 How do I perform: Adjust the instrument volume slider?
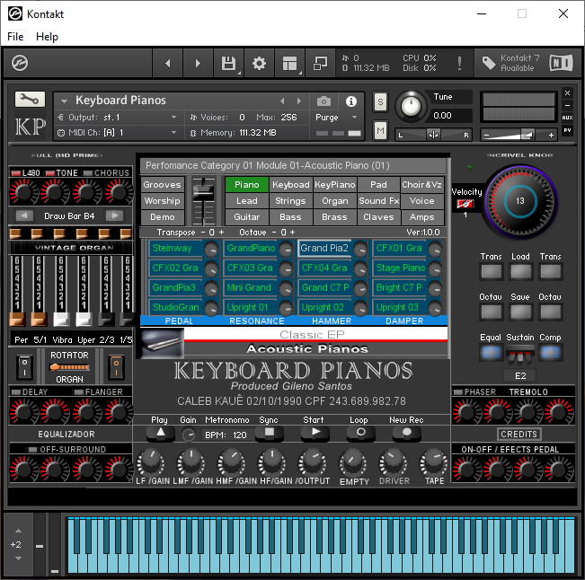(519, 135)
